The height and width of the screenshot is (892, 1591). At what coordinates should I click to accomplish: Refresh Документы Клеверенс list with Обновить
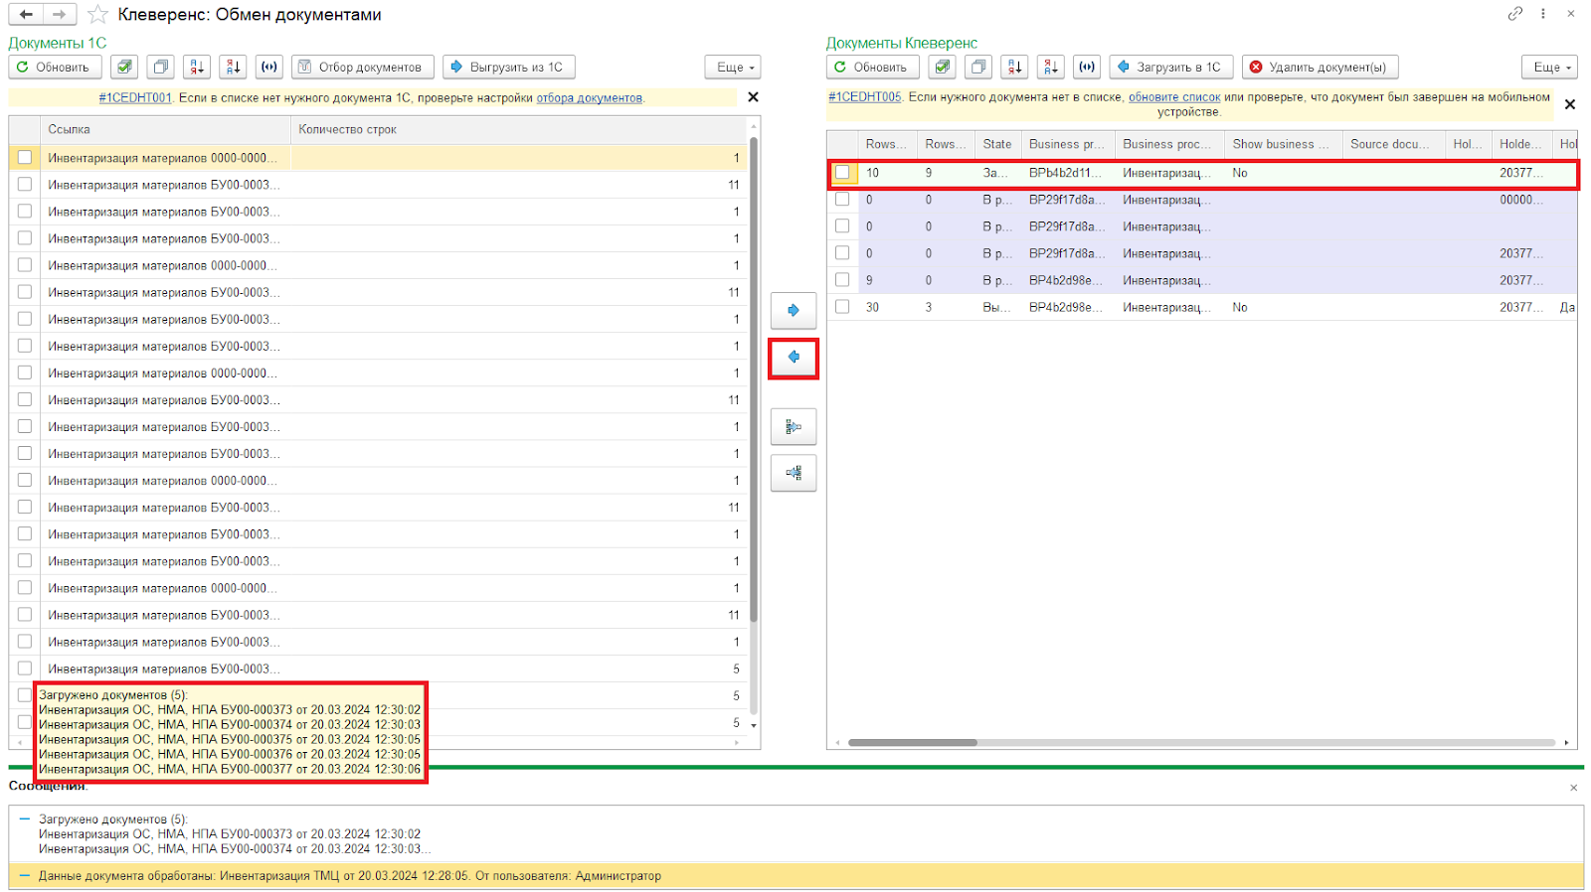click(872, 68)
